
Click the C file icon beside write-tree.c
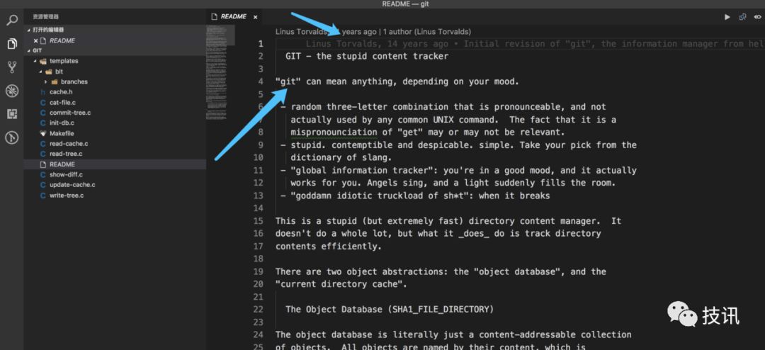point(43,196)
